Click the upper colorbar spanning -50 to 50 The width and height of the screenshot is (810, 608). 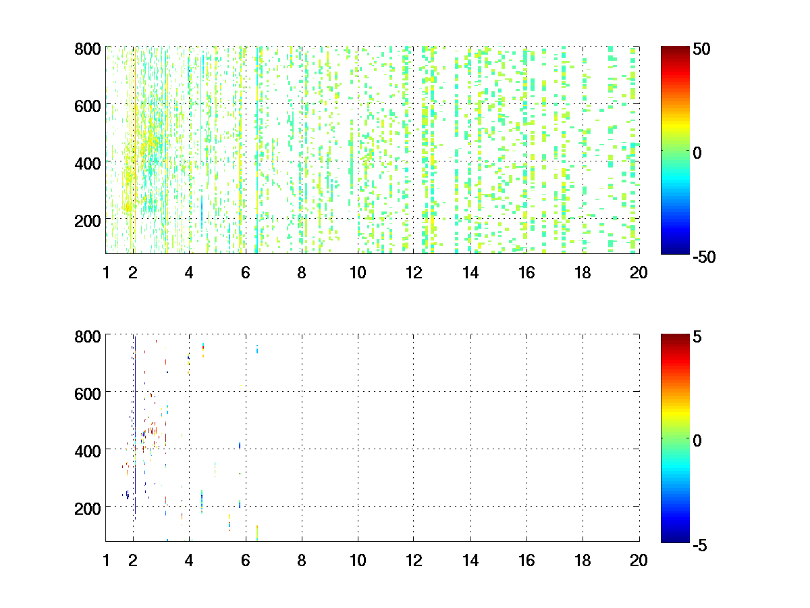coord(675,150)
